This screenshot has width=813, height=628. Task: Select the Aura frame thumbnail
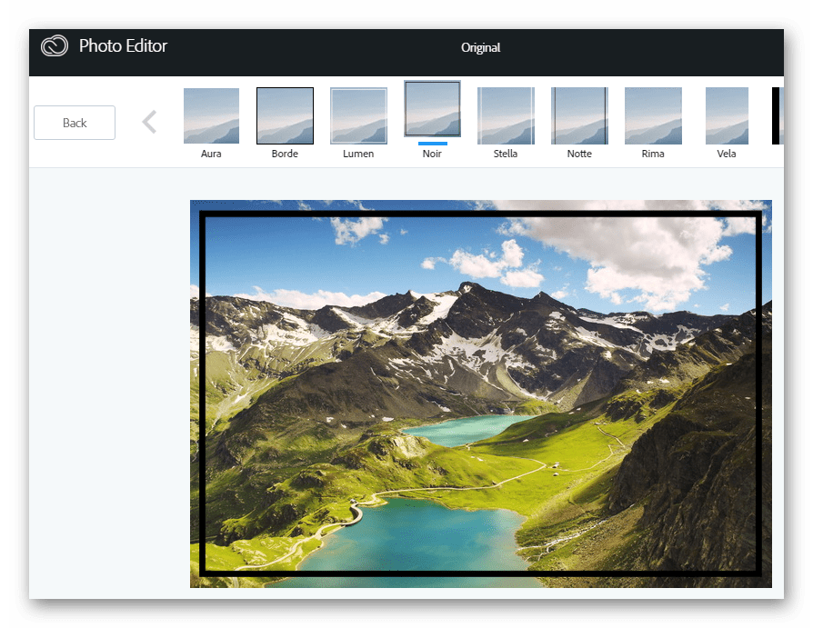[212, 115]
